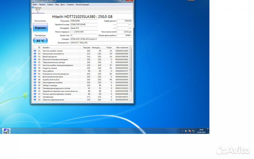Click the Режим передачи field with SATA/300
The width and height of the screenshot is (254, 159).
click(84, 32)
